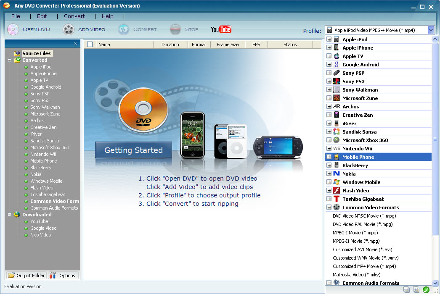Collapse the Converted tree node in sidebar
440x294 pixels.
(9, 60)
